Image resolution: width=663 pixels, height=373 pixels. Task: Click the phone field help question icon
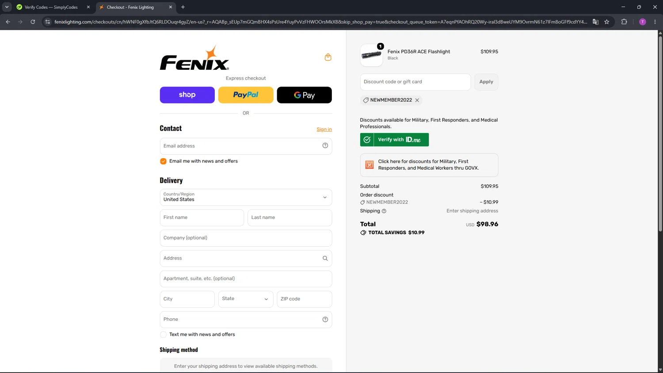pyautogui.click(x=325, y=320)
